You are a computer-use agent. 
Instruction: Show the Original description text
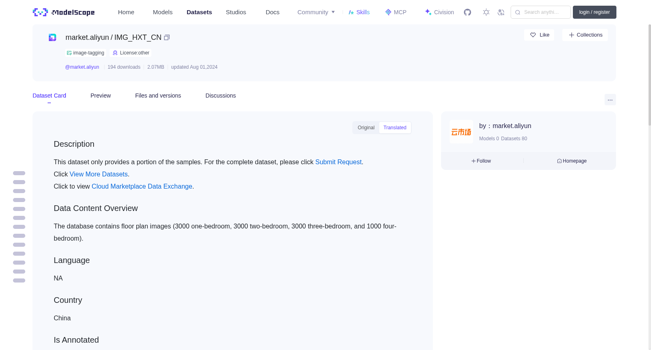[x=366, y=128]
